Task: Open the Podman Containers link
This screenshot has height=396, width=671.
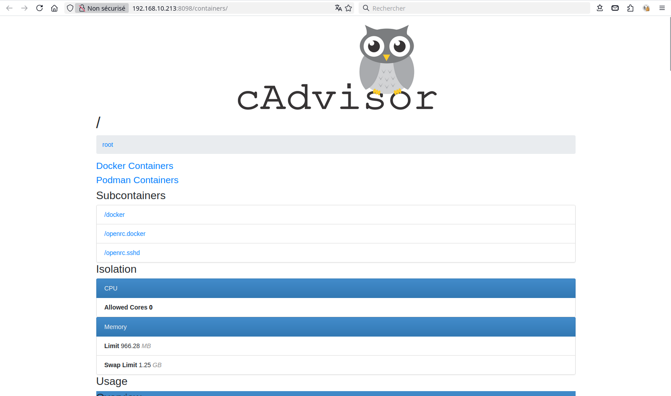Action: point(137,180)
